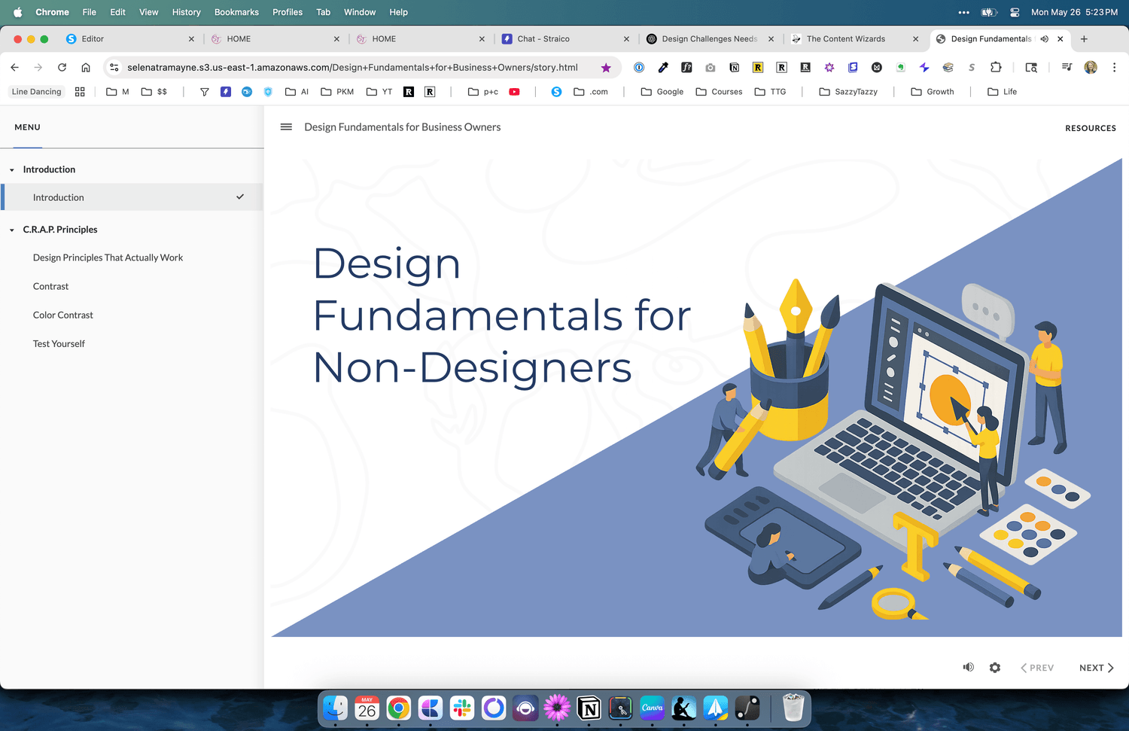
Task: Reload the page in Chrome
Action: [x=62, y=68]
